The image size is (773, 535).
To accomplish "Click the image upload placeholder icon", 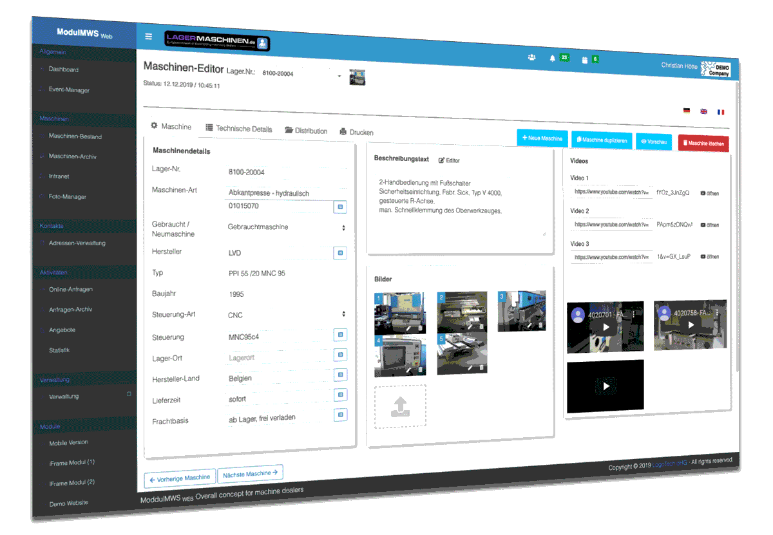I will point(400,406).
